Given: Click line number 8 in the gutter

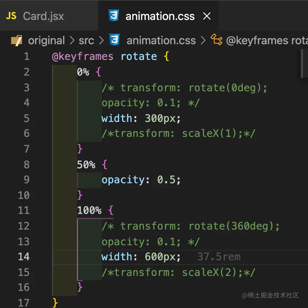Looking at the screenshot, I should [27, 164].
